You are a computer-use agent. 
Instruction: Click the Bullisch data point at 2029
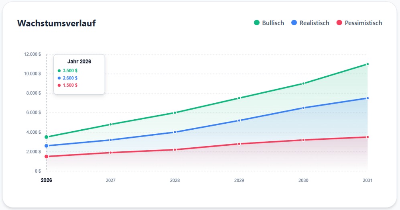tap(239, 98)
